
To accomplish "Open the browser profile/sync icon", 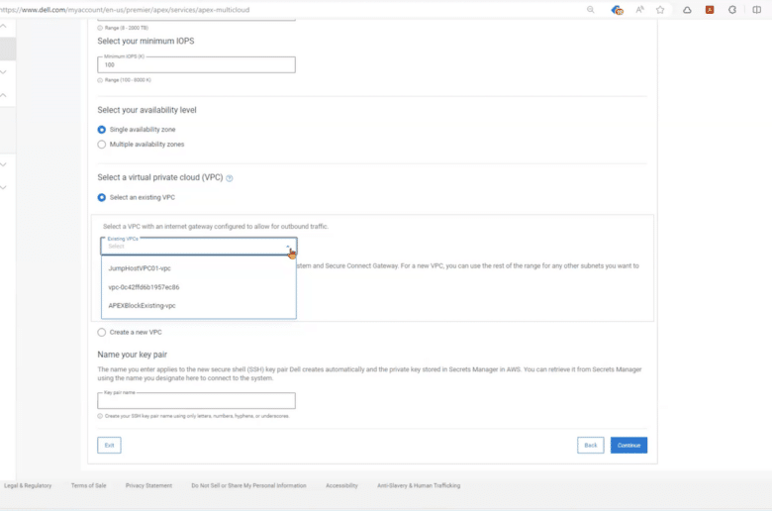I will tap(617, 10).
